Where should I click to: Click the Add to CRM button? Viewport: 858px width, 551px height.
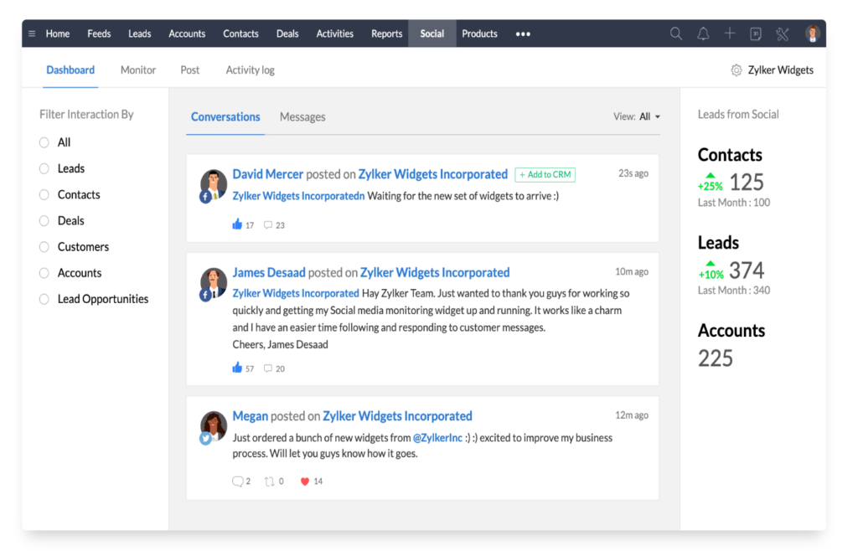tap(545, 174)
